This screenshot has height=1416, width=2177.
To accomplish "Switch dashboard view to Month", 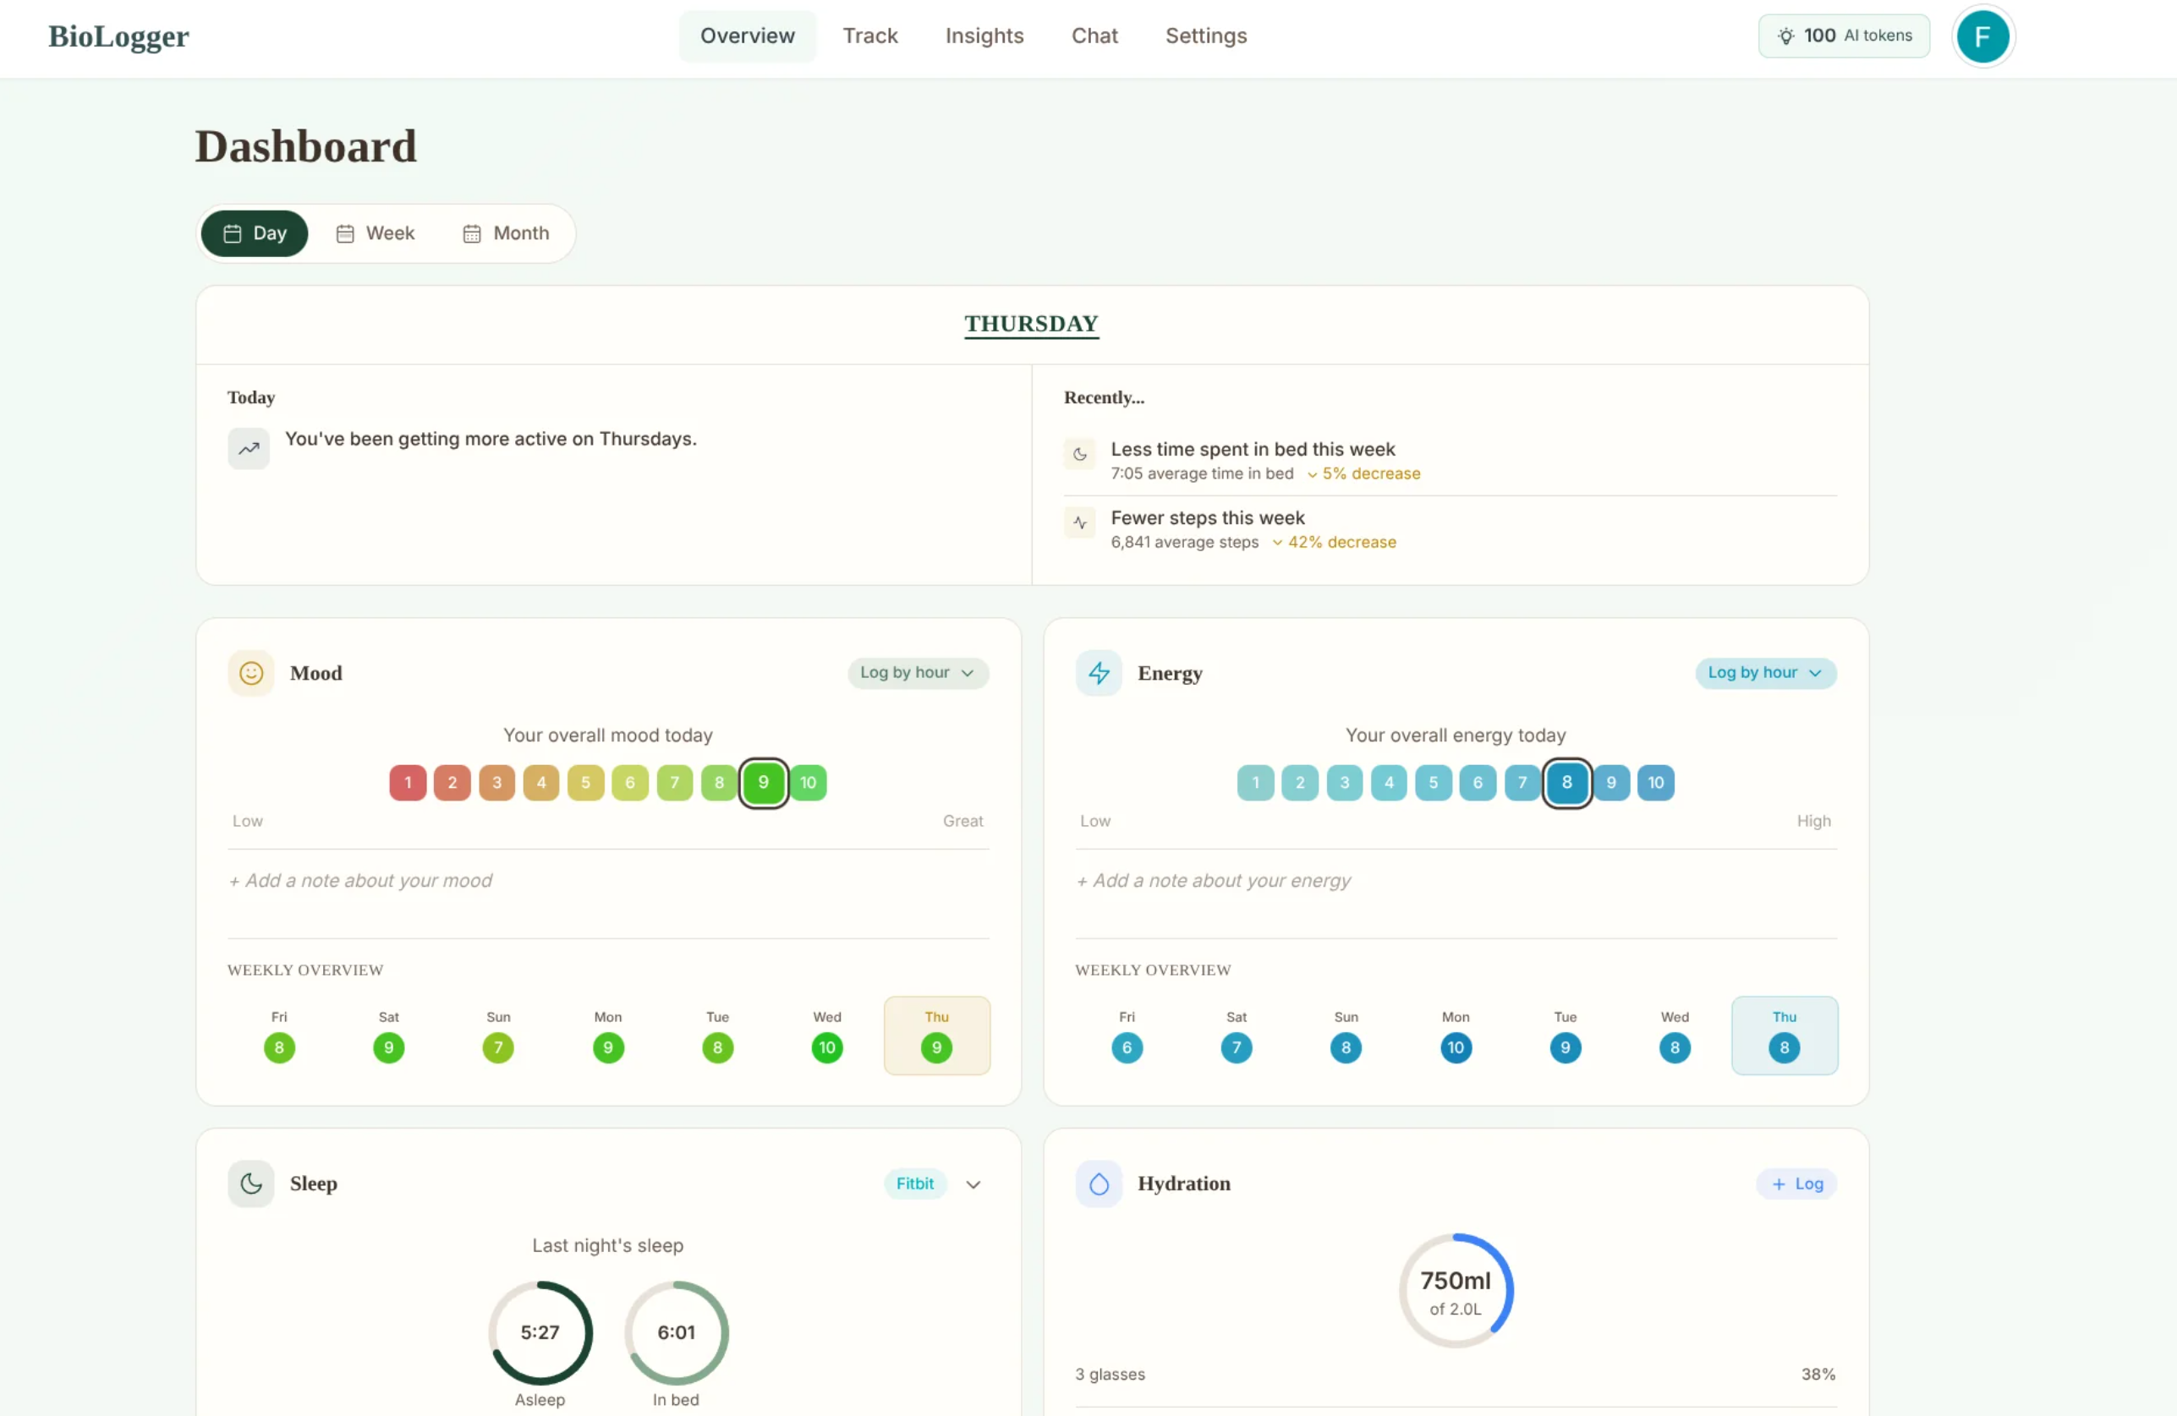I will 506,233.
